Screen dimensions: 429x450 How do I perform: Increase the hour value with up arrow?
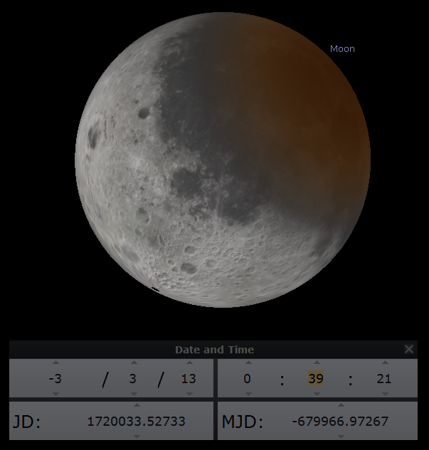tap(249, 363)
